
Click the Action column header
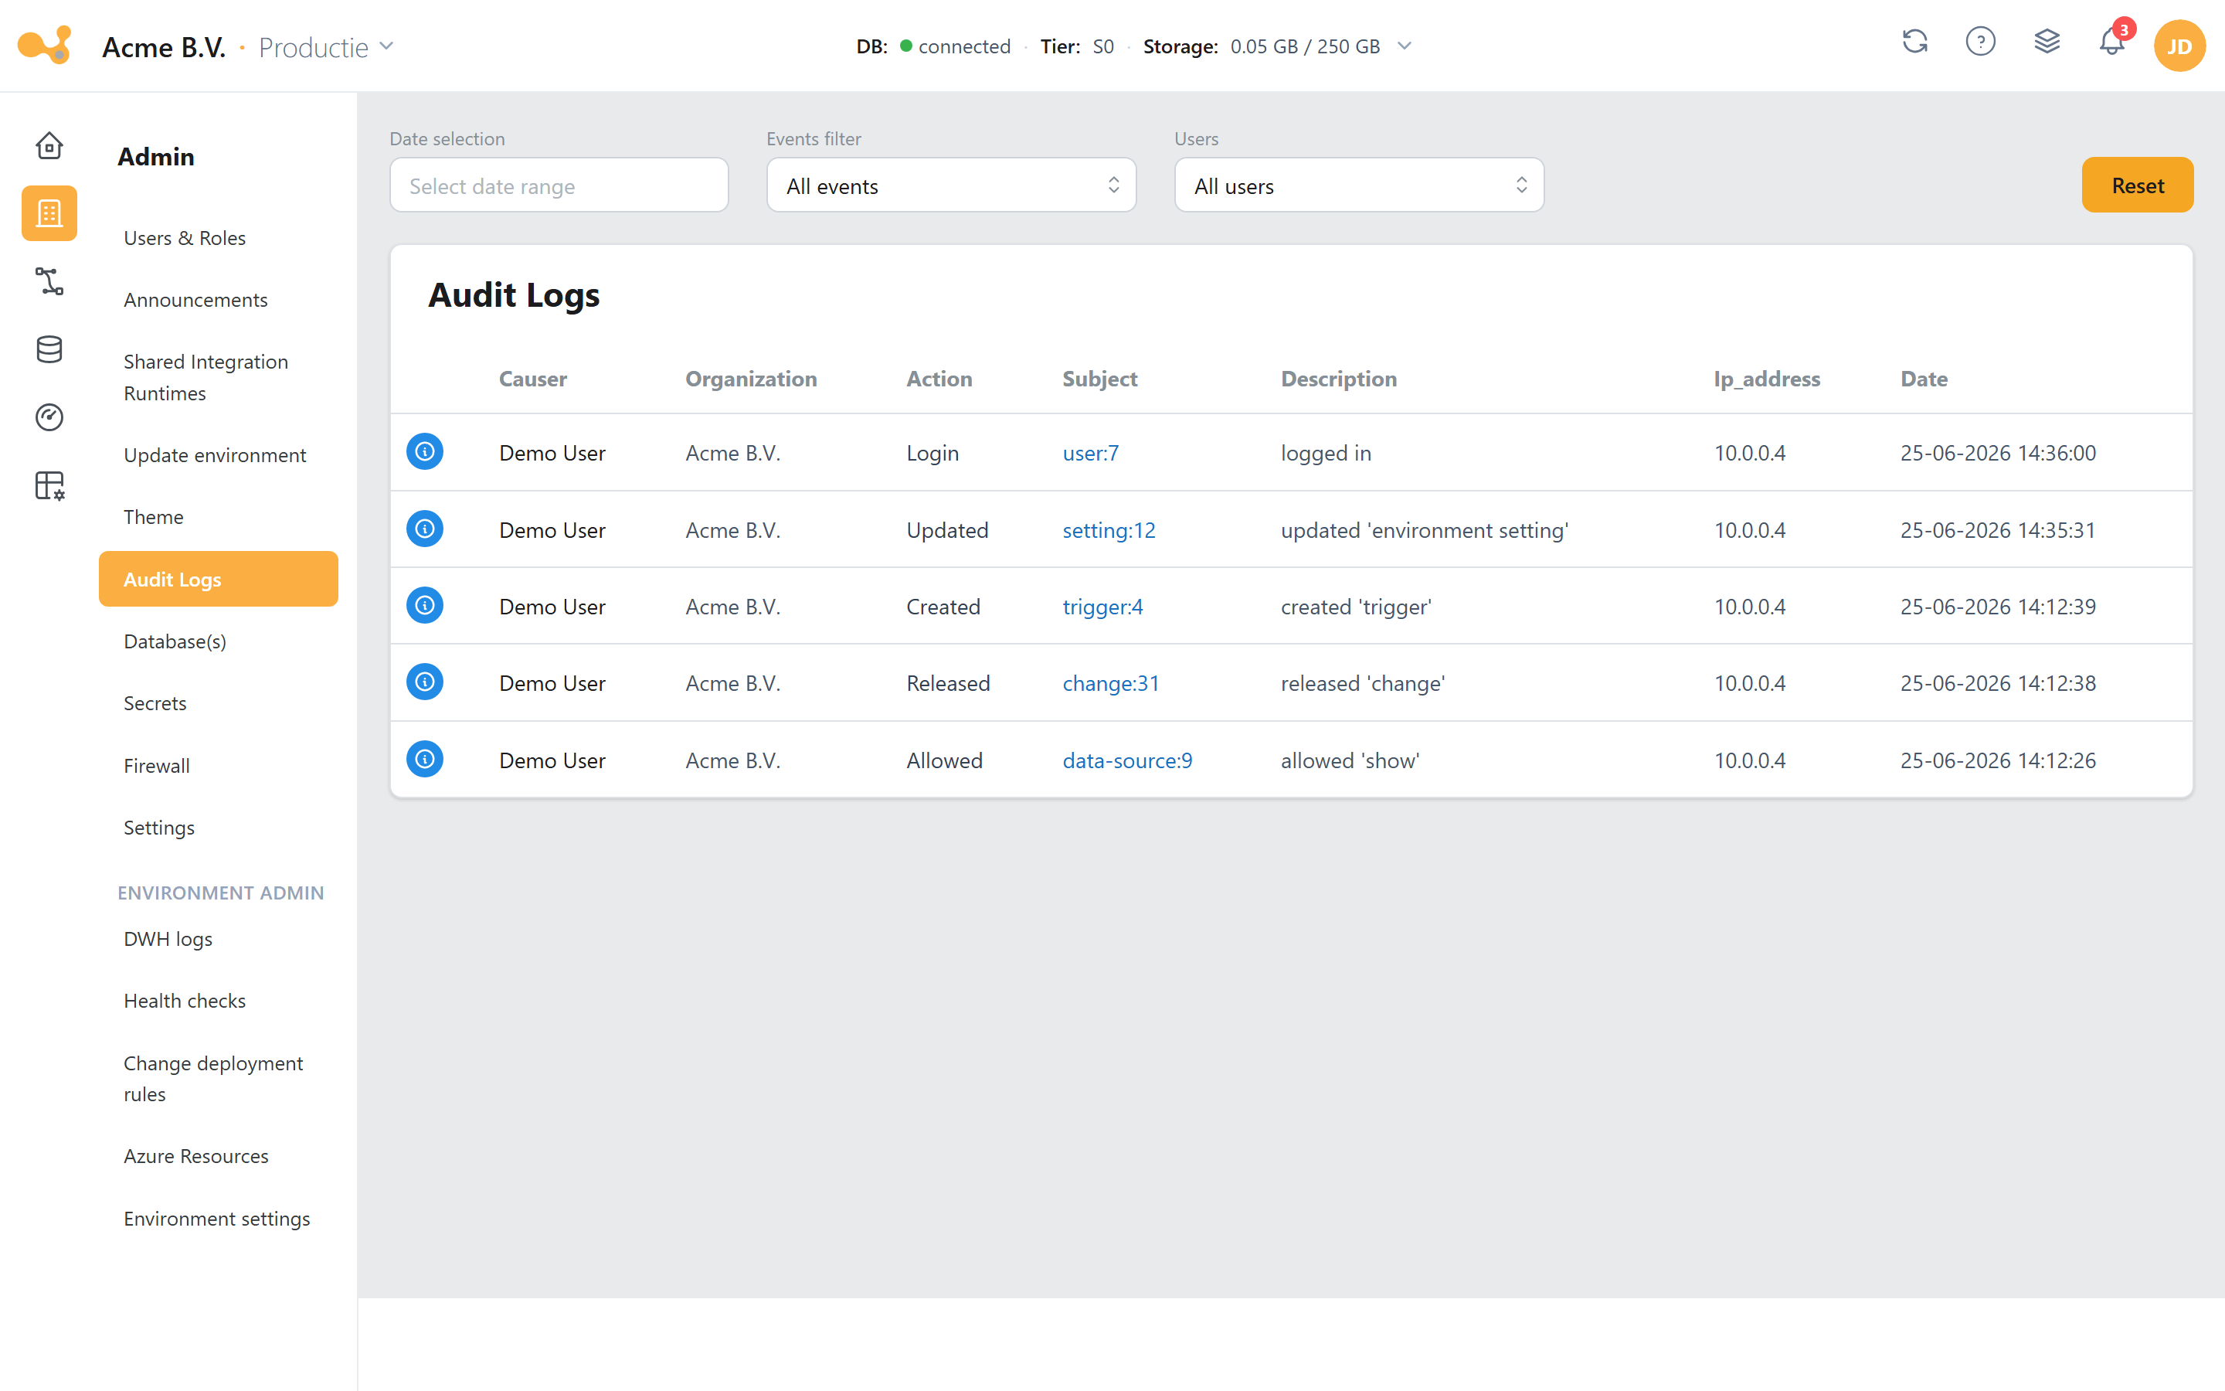tap(939, 378)
